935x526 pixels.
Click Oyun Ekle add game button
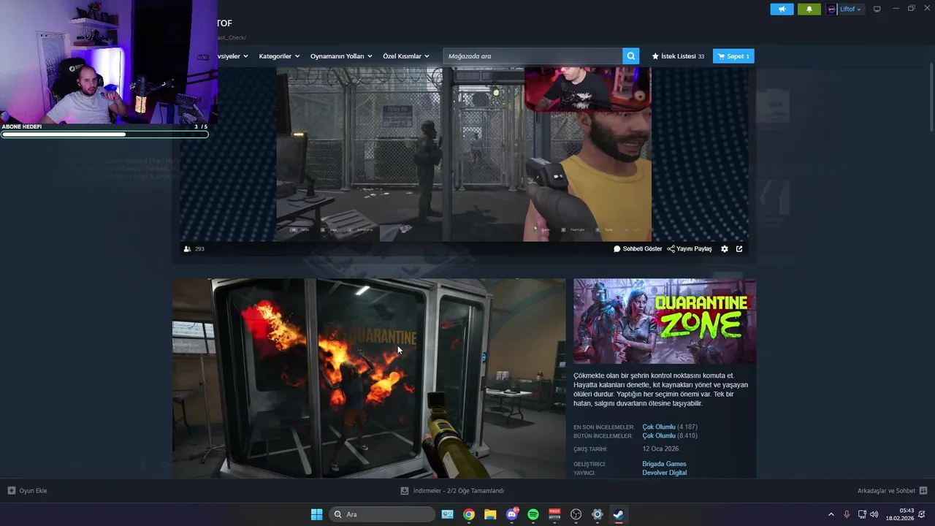point(28,491)
